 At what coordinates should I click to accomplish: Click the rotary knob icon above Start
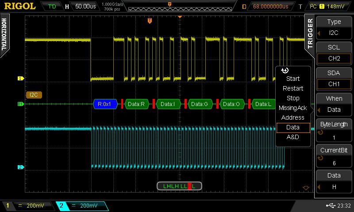tap(285, 70)
